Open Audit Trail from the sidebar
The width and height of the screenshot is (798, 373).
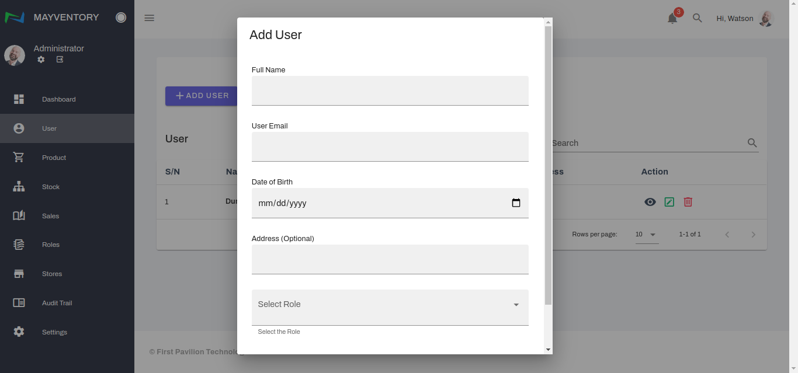57,303
